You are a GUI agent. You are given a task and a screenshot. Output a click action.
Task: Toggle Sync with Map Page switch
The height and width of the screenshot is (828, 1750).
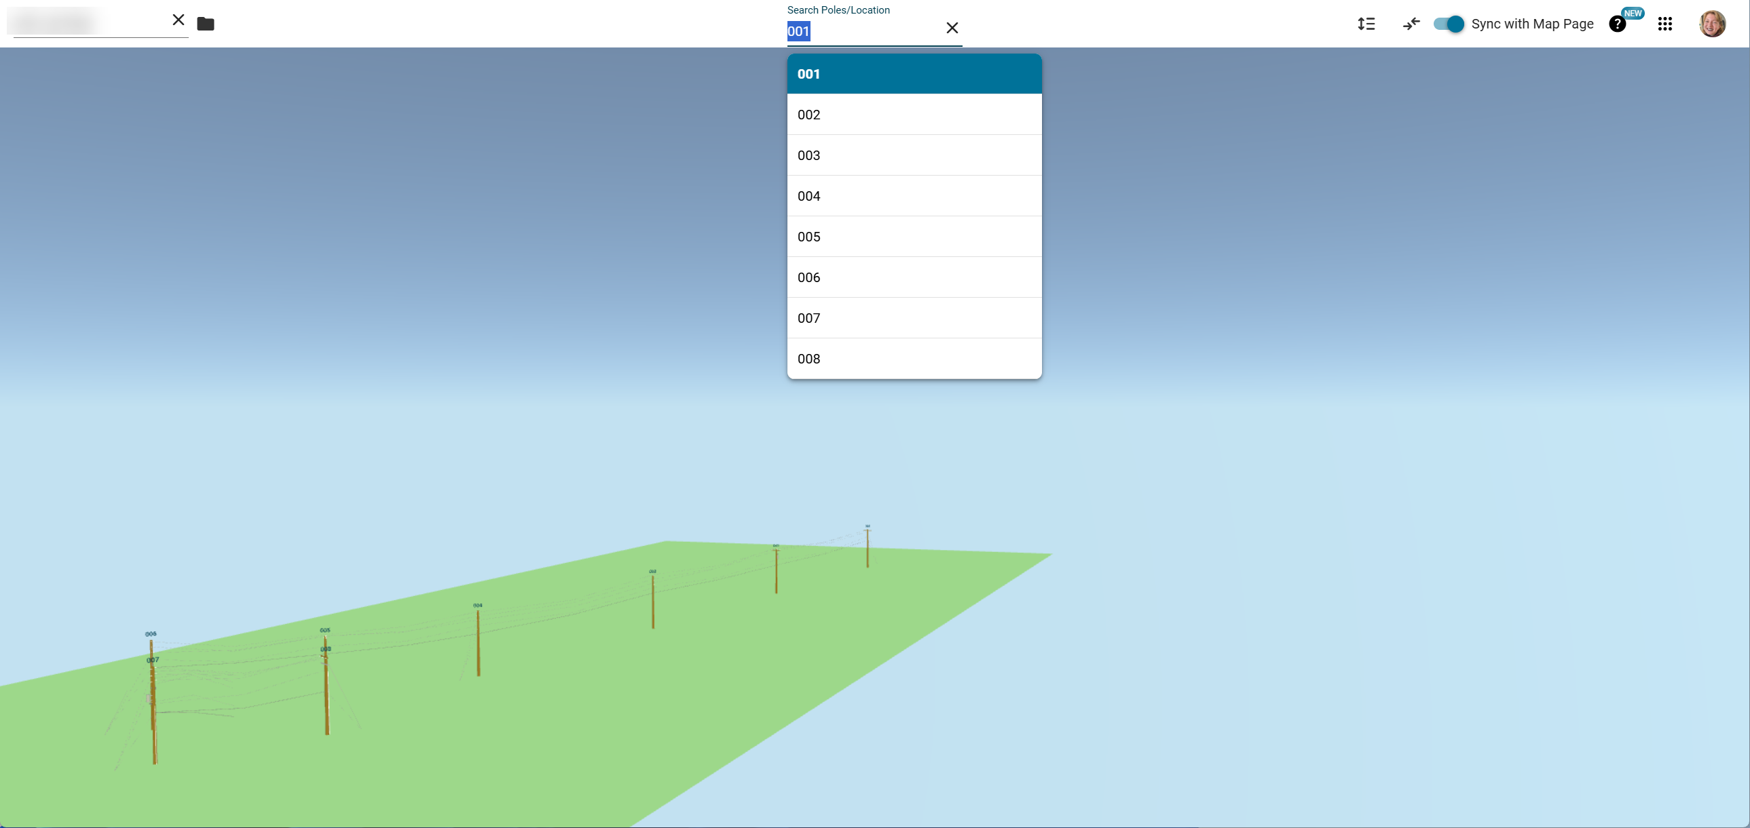point(1449,24)
